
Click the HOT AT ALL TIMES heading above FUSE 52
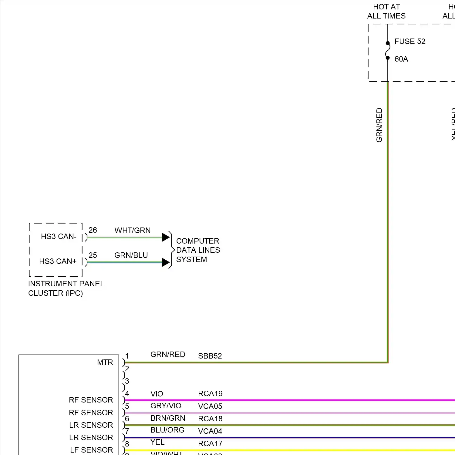[386, 11]
